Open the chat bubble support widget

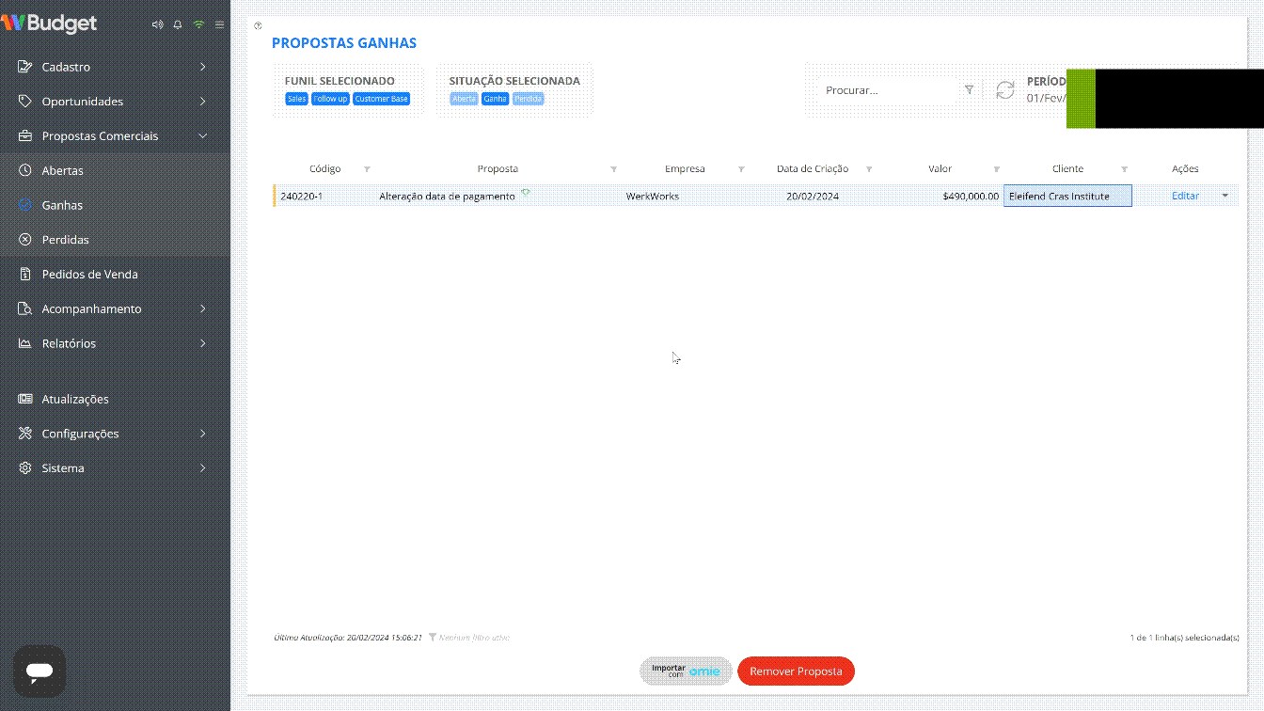[39, 671]
